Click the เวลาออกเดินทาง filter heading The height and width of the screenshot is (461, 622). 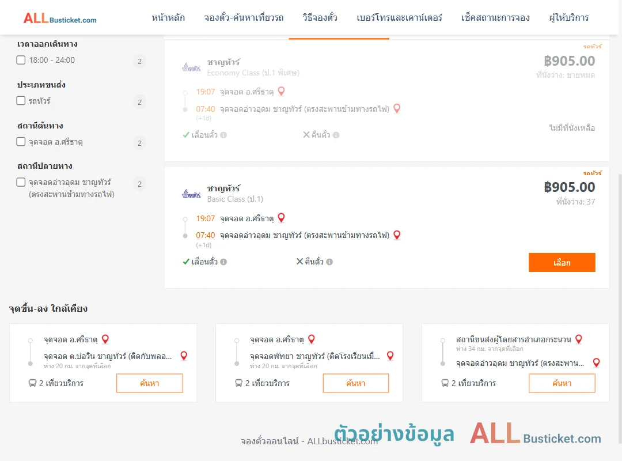coord(47,44)
